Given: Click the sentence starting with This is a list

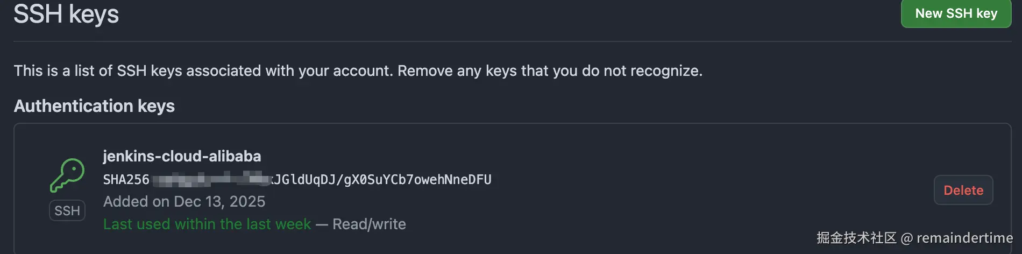Looking at the screenshot, I should click(203, 71).
